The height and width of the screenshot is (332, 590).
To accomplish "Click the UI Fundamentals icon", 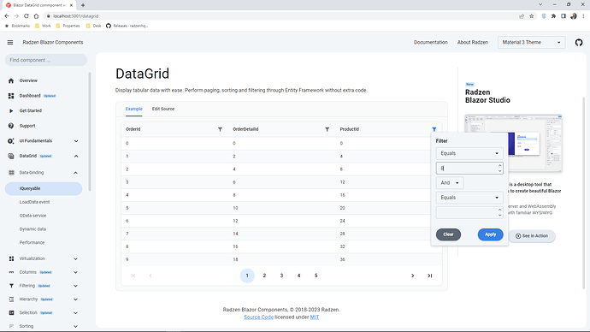I will click(x=11, y=141).
